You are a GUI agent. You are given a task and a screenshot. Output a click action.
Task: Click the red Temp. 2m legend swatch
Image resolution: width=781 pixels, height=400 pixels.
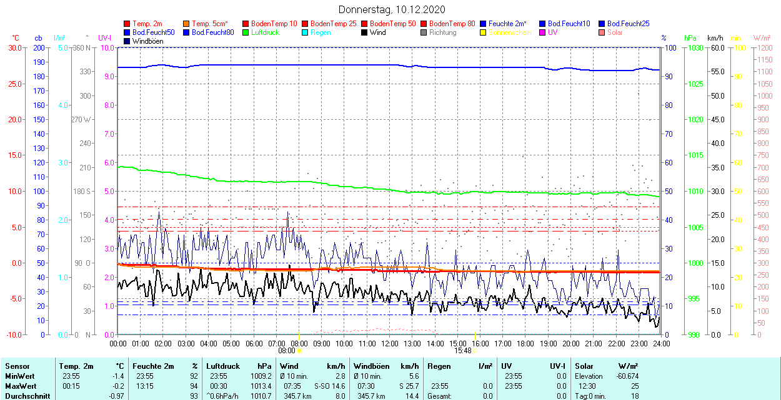(x=127, y=24)
